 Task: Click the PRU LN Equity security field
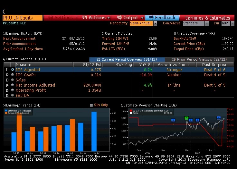pos(23,18)
